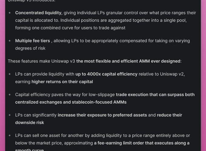
Task: Click "centralized exchanges and stablecoin-focused AMMs" text
Action: (x=71, y=102)
